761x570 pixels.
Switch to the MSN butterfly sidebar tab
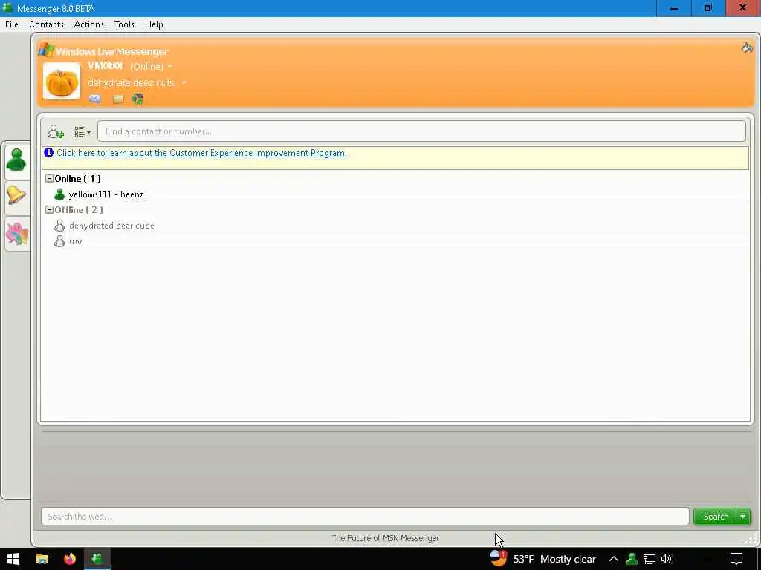click(18, 233)
